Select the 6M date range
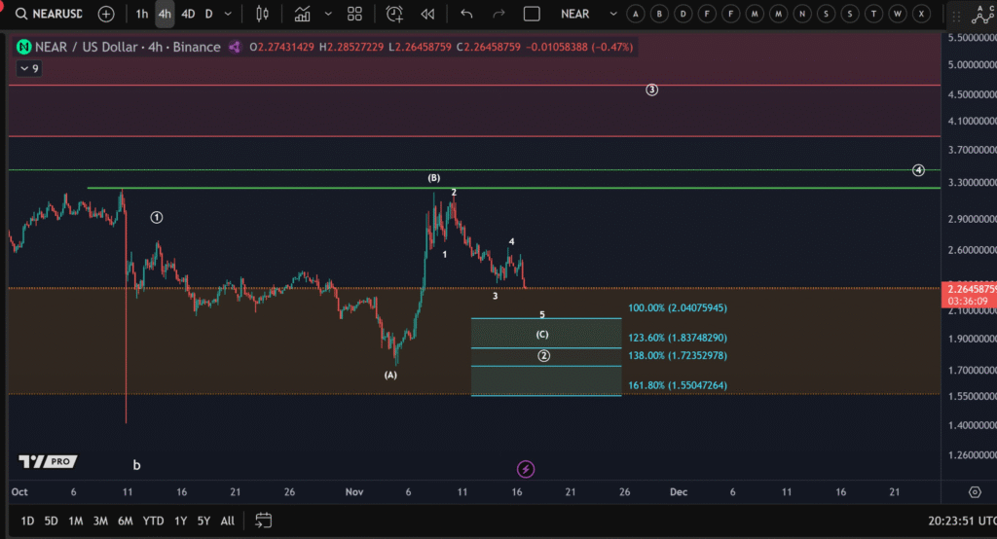Viewport: 997px width, 539px height. pyautogui.click(x=126, y=521)
